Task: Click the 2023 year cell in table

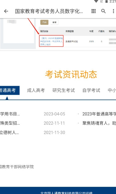Action: [91, 41]
